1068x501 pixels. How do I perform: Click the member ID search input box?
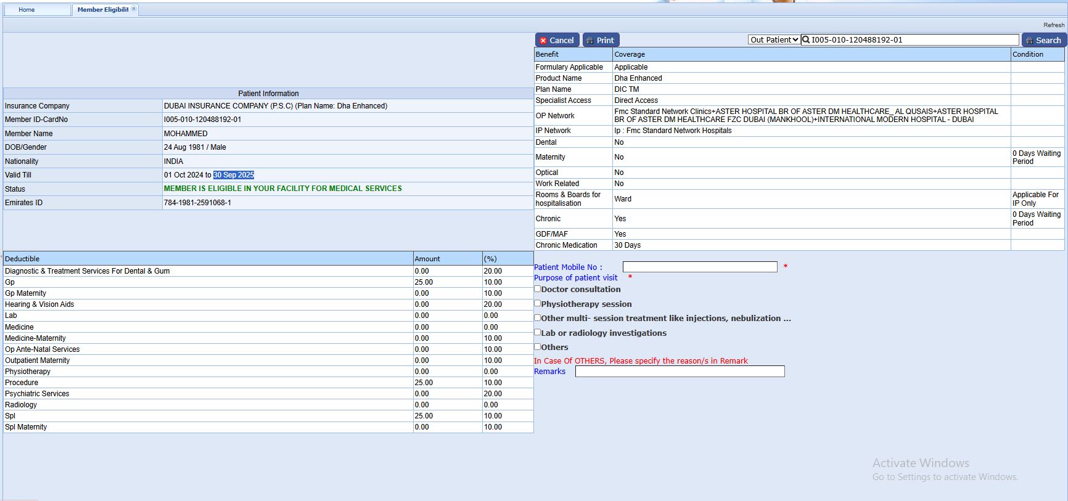point(914,40)
